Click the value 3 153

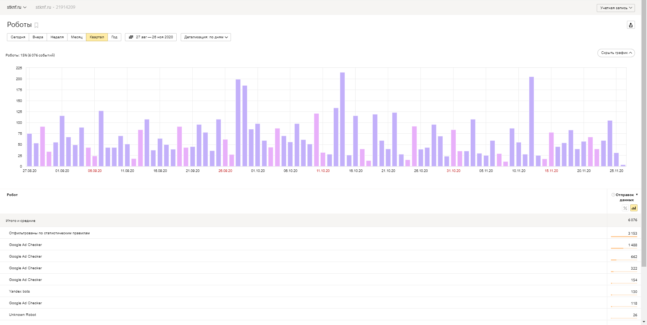tap(633, 234)
